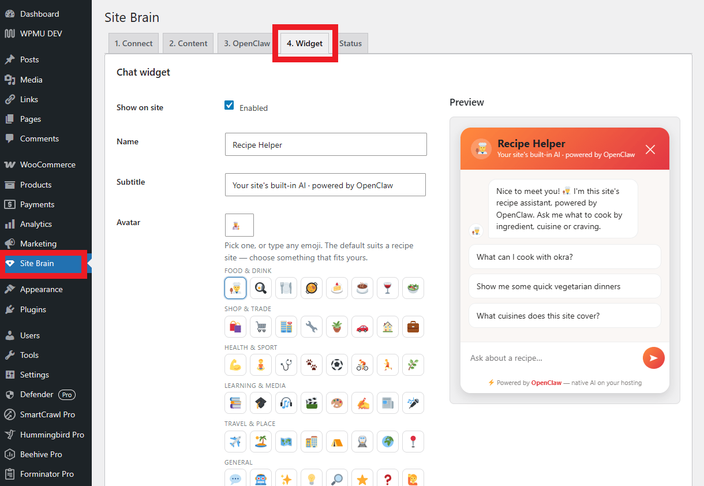Image resolution: width=704 pixels, height=486 pixels.
Task: Pick the chef avatar emoji
Action: click(x=235, y=287)
